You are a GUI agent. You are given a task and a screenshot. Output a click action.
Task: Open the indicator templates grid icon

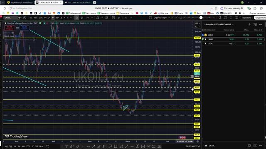point(106,17)
